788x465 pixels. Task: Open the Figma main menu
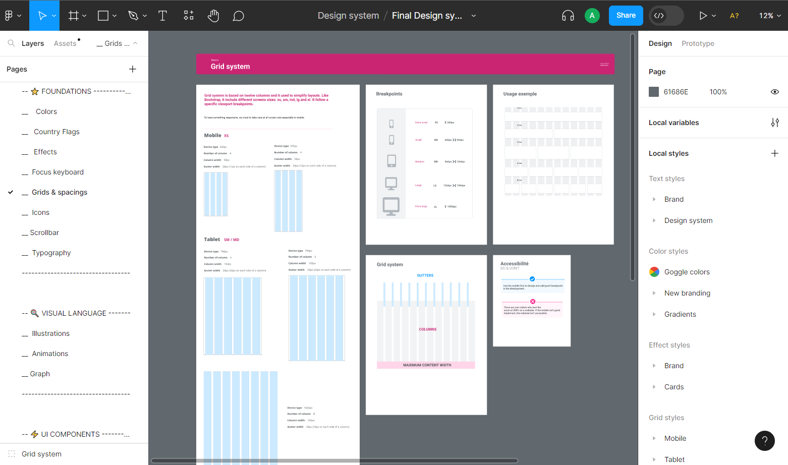click(x=13, y=16)
